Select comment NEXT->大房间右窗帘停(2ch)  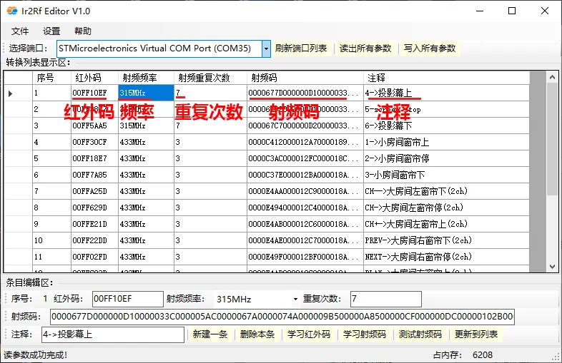click(x=446, y=257)
